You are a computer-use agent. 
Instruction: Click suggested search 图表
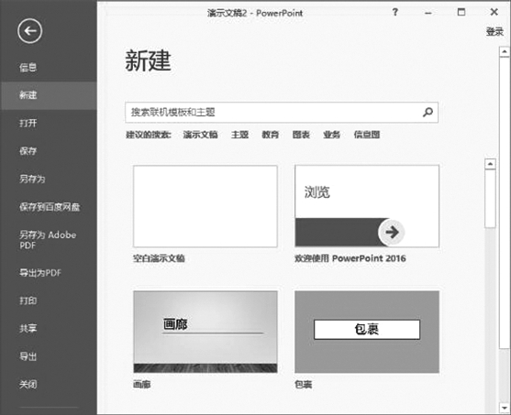coord(301,135)
